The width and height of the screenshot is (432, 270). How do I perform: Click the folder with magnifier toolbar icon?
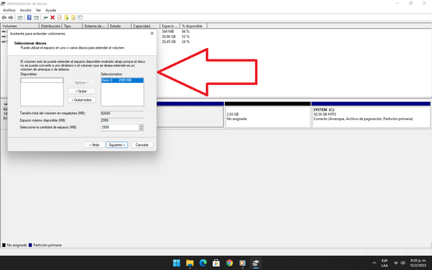[74, 18]
